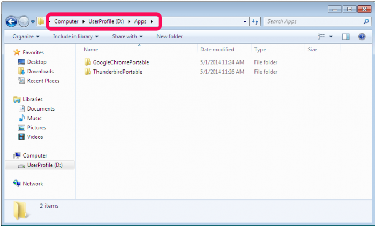Image resolution: width=375 pixels, height=227 pixels.
Task: Click the large folder icon in details pane
Action: coord(21,210)
